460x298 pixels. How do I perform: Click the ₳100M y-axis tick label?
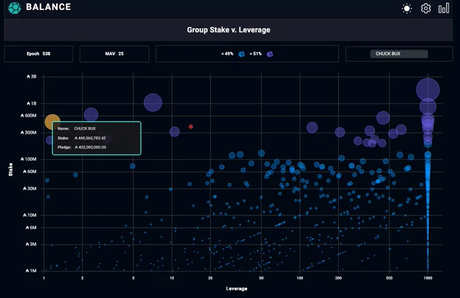[28, 159]
